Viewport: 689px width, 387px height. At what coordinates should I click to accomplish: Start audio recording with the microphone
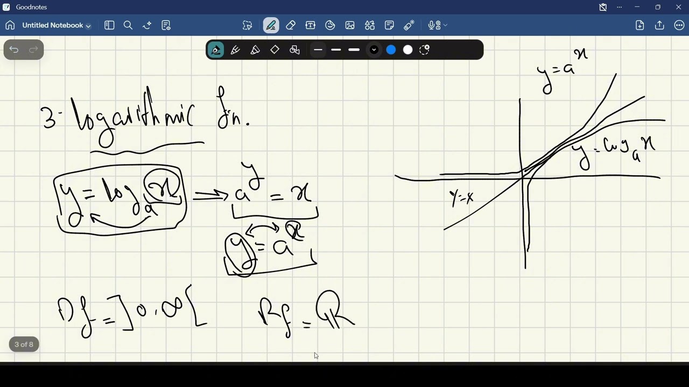[x=433, y=25]
